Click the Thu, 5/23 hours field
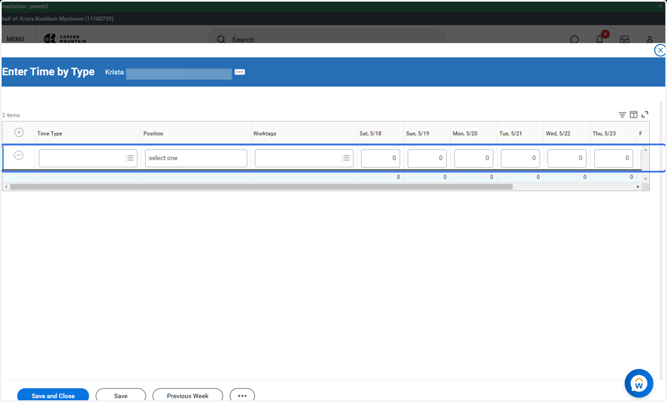Image resolution: width=667 pixels, height=402 pixels. (x=614, y=158)
